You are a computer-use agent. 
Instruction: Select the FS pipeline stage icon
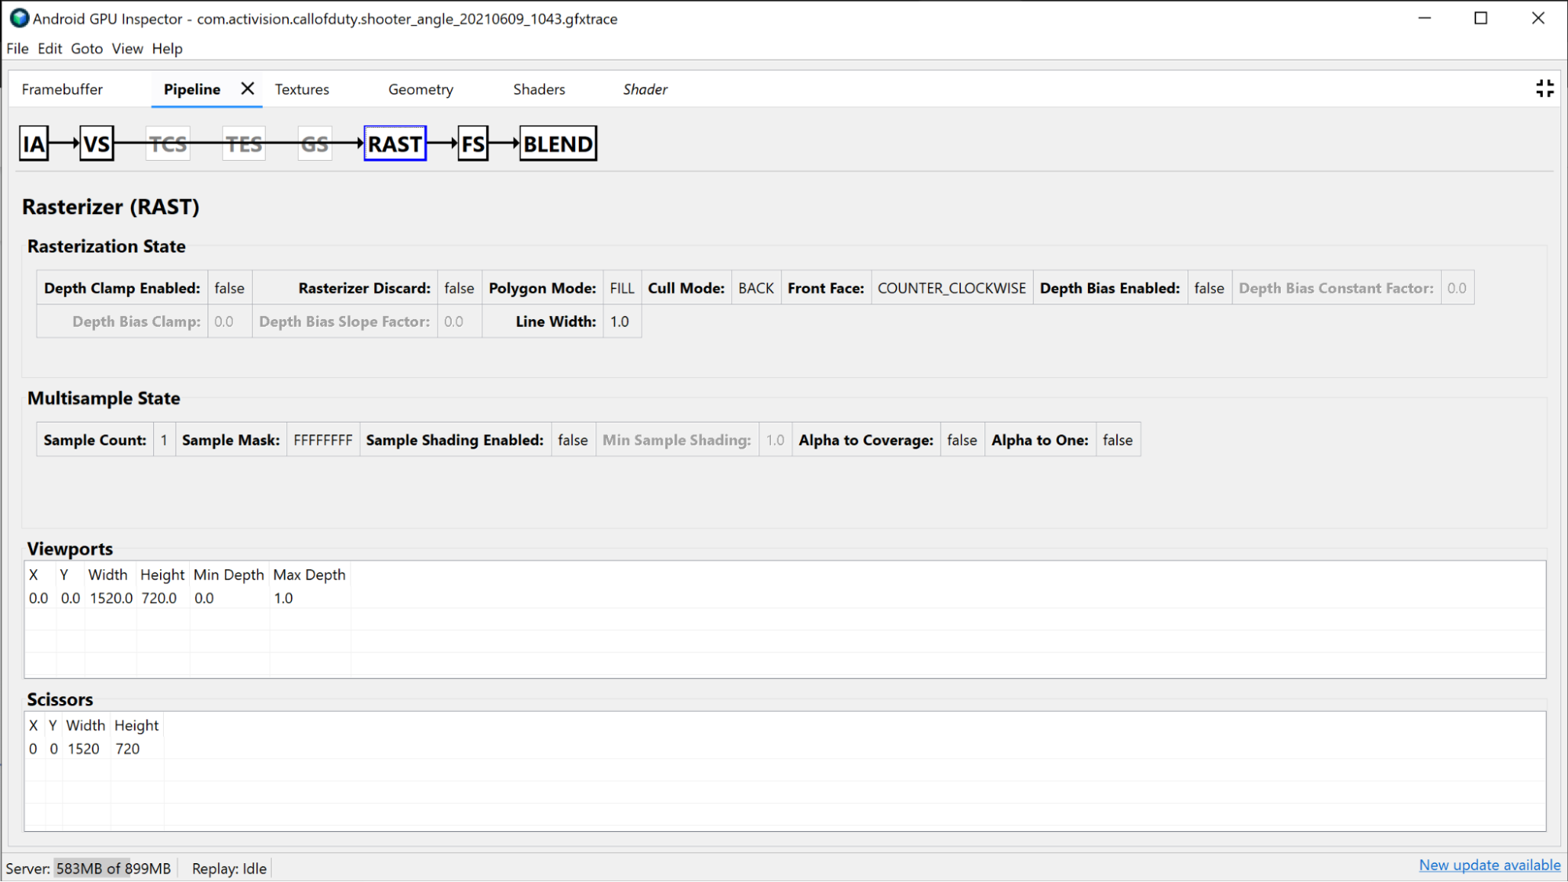click(471, 143)
